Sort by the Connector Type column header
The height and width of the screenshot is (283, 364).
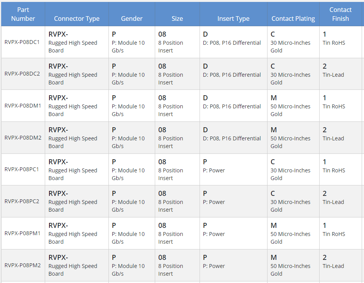pyautogui.click(x=76, y=19)
